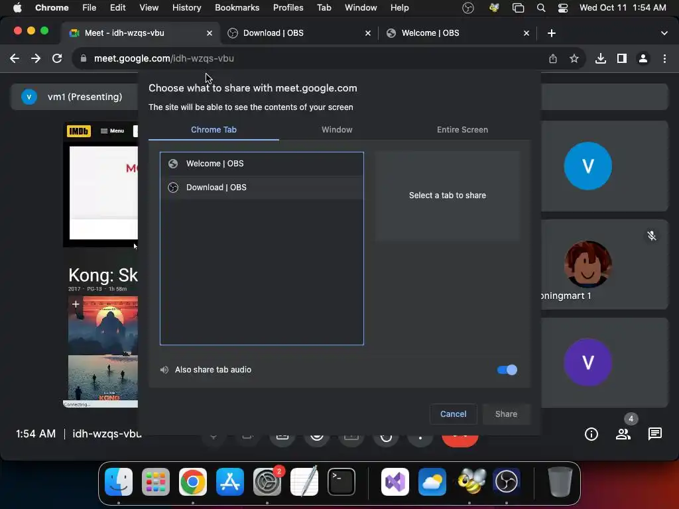Click the Share button in dialog
The height and width of the screenshot is (509, 679).
click(506, 414)
